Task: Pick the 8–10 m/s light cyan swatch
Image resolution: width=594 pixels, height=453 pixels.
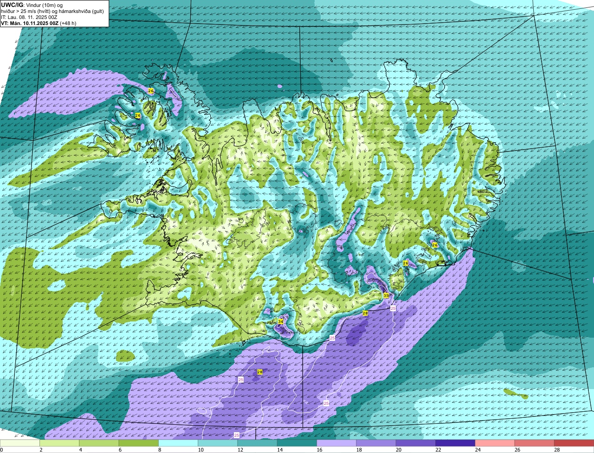Action: (x=178, y=443)
